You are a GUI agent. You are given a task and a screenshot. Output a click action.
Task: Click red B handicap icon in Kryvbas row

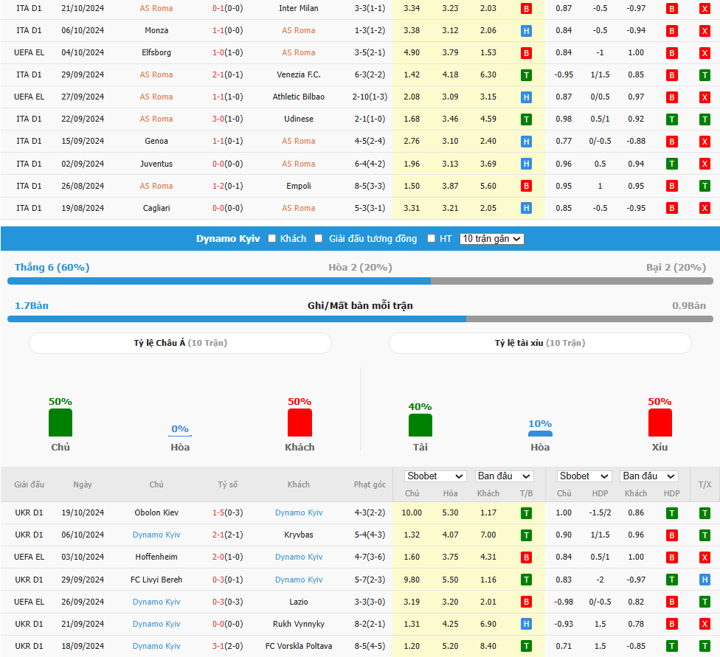coord(671,535)
